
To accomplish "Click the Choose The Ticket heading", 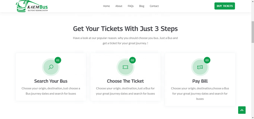I will point(125,81).
